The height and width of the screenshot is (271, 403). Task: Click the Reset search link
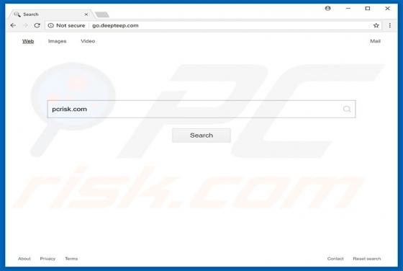tap(367, 259)
